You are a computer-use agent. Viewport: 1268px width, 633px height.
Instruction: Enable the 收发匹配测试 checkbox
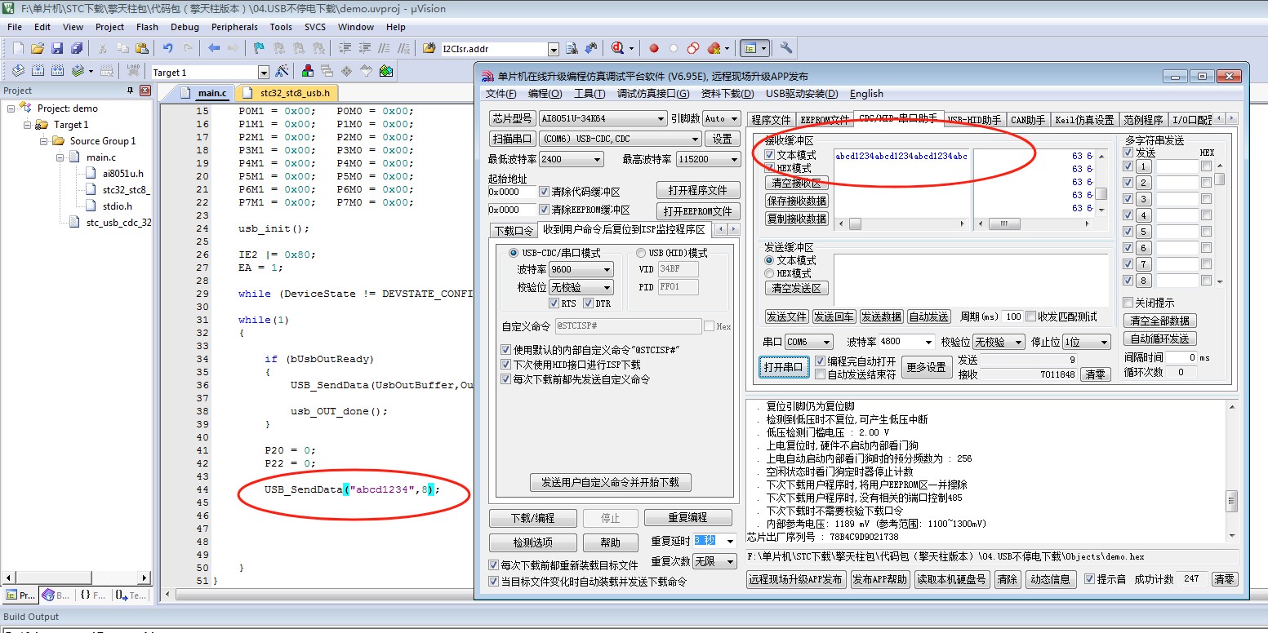1030,316
